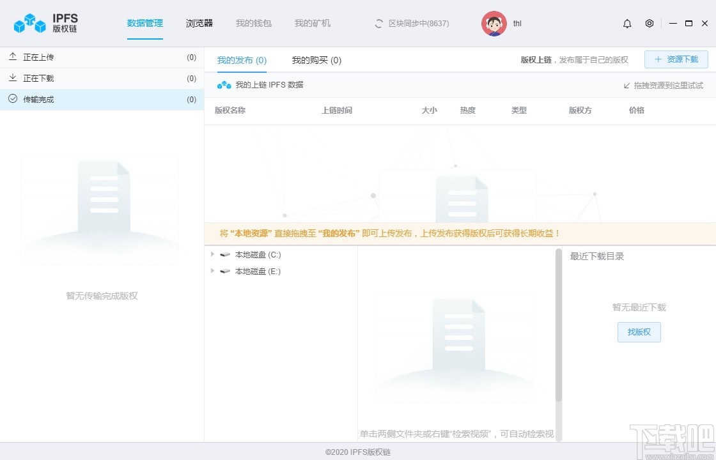Open the thl user avatar

pyautogui.click(x=494, y=23)
